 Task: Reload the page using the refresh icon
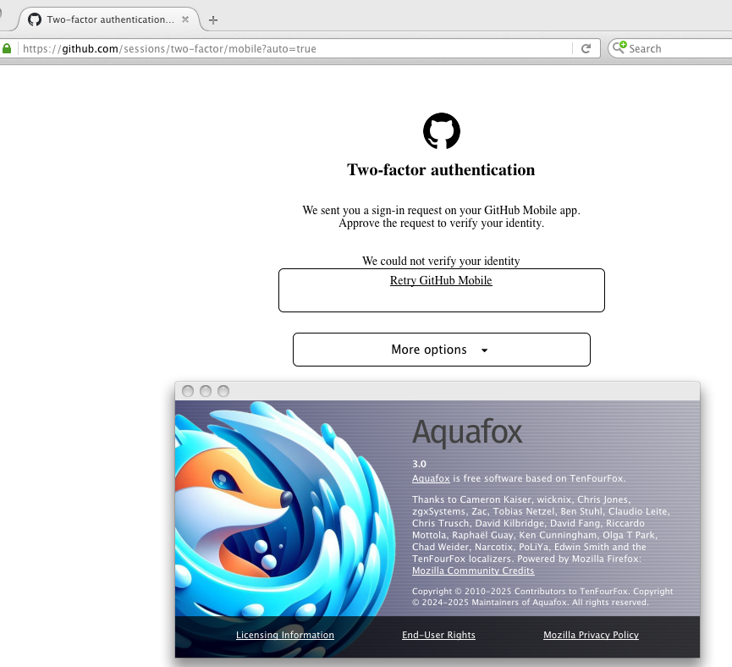coord(586,48)
